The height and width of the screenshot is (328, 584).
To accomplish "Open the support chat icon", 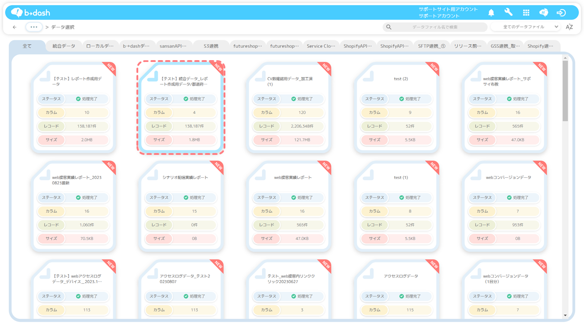I will pyautogui.click(x=543, y=13).
